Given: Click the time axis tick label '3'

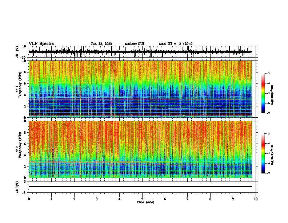Looking at the screenshot, I should point(97,199).
